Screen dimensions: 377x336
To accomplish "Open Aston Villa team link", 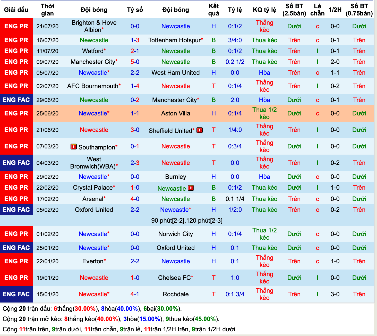I will point(176,113).
